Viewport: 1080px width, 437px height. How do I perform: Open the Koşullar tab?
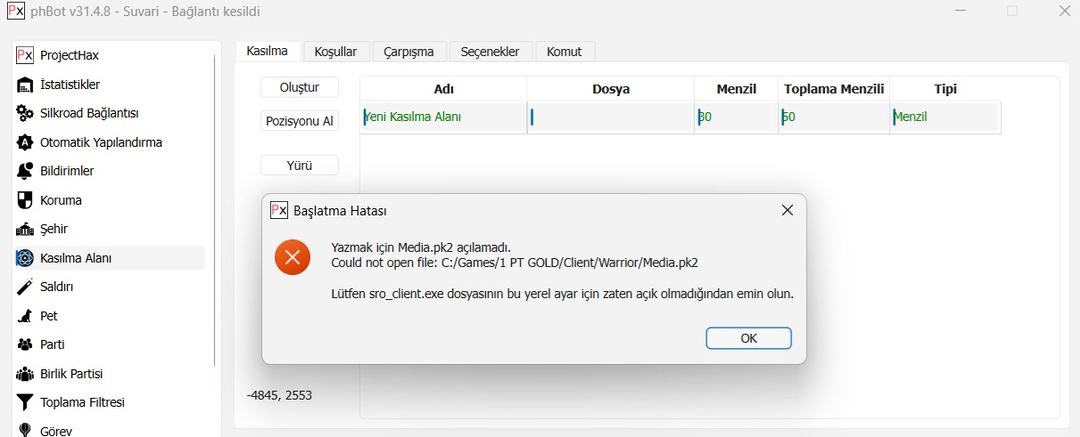[335, 52]
